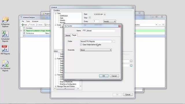Open the Overwrite dropdown showing Never
Image resolution: width=185 pixels, height=104 pixels.
pos(96,50)
